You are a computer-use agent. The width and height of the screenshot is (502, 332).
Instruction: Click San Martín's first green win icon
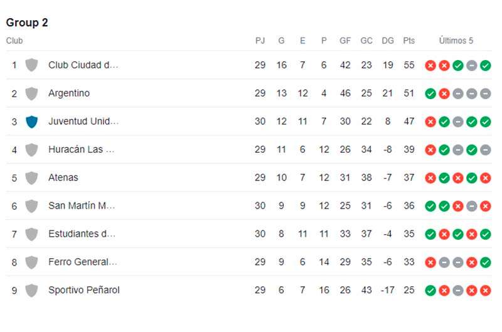(430, 206)
